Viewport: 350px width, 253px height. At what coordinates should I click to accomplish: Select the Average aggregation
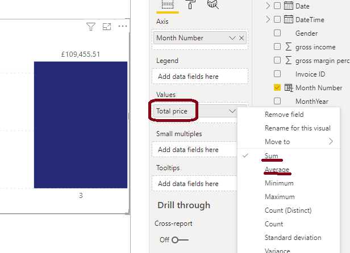pyautogui.click(x=277, y=170)
